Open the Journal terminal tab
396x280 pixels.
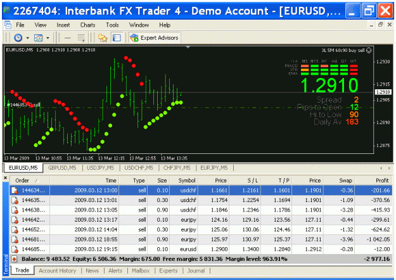pos(196,270)
